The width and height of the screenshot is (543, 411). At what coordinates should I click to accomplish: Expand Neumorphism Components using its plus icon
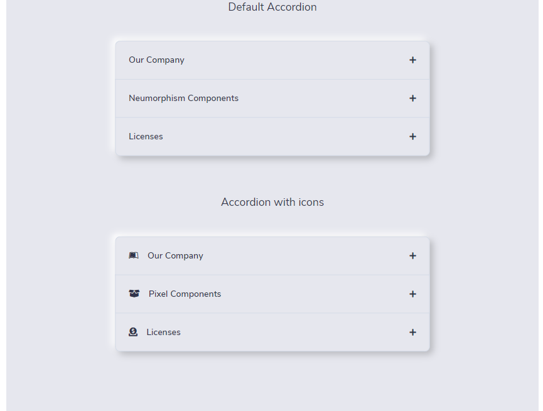pyautogui.click(x=412, y=99)
